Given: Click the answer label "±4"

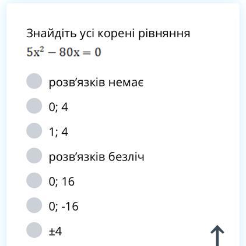Looking at the screenshot, I should click(55, 231).
